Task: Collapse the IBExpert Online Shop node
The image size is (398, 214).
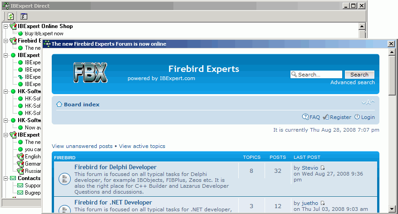Action: point(5,26)
